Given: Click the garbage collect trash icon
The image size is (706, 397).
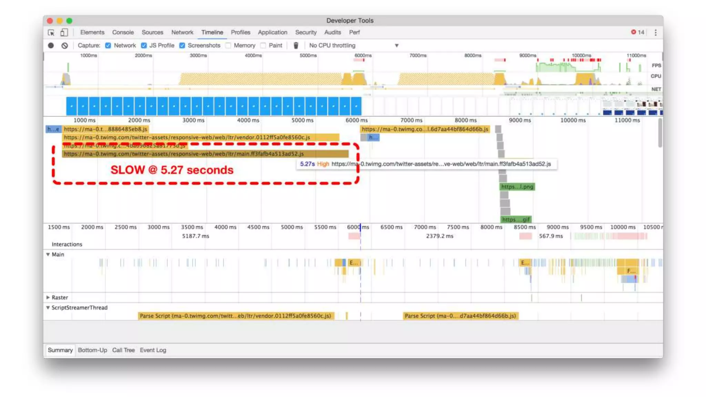Looking at the screenshot, I should coord(296,45).
